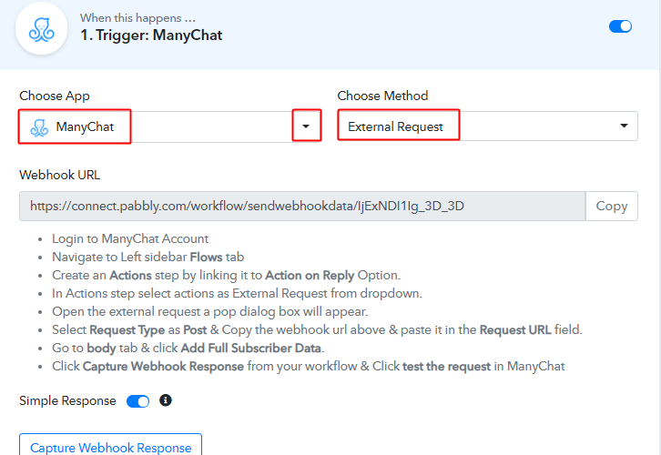
Task: Click the 'Navigate to Left sidebar Flows tab' line
Action: tap(148, 257)
